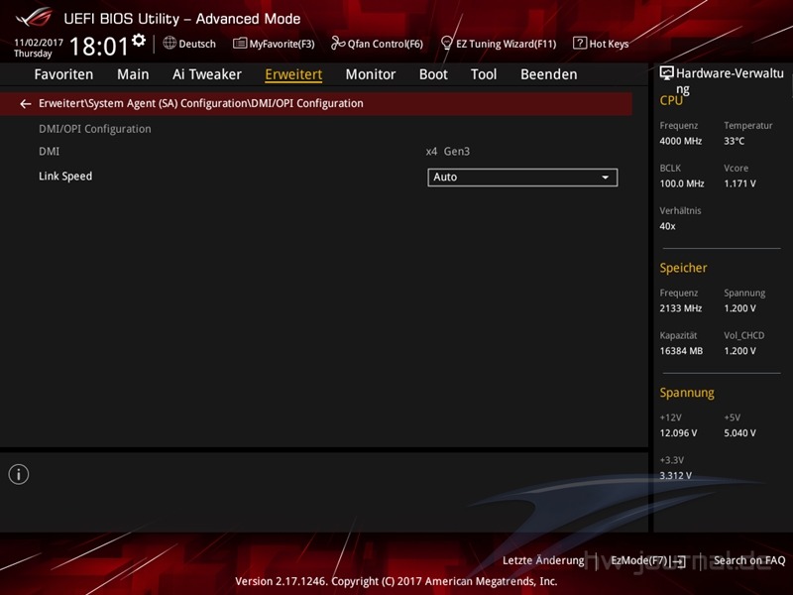The height and width of the screenshot is (595, 793).
Task: Click the EzMode switch arrow icon
Action: pos(678,560)
